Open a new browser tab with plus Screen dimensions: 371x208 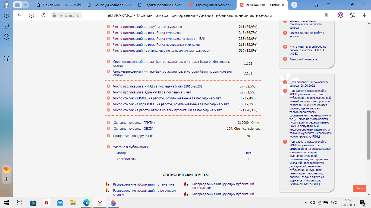[294, 5]
